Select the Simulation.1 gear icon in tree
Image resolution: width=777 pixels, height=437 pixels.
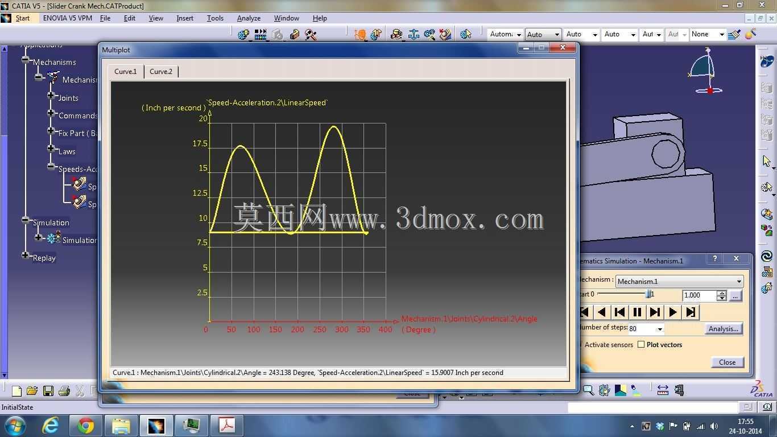click(54, 238)
